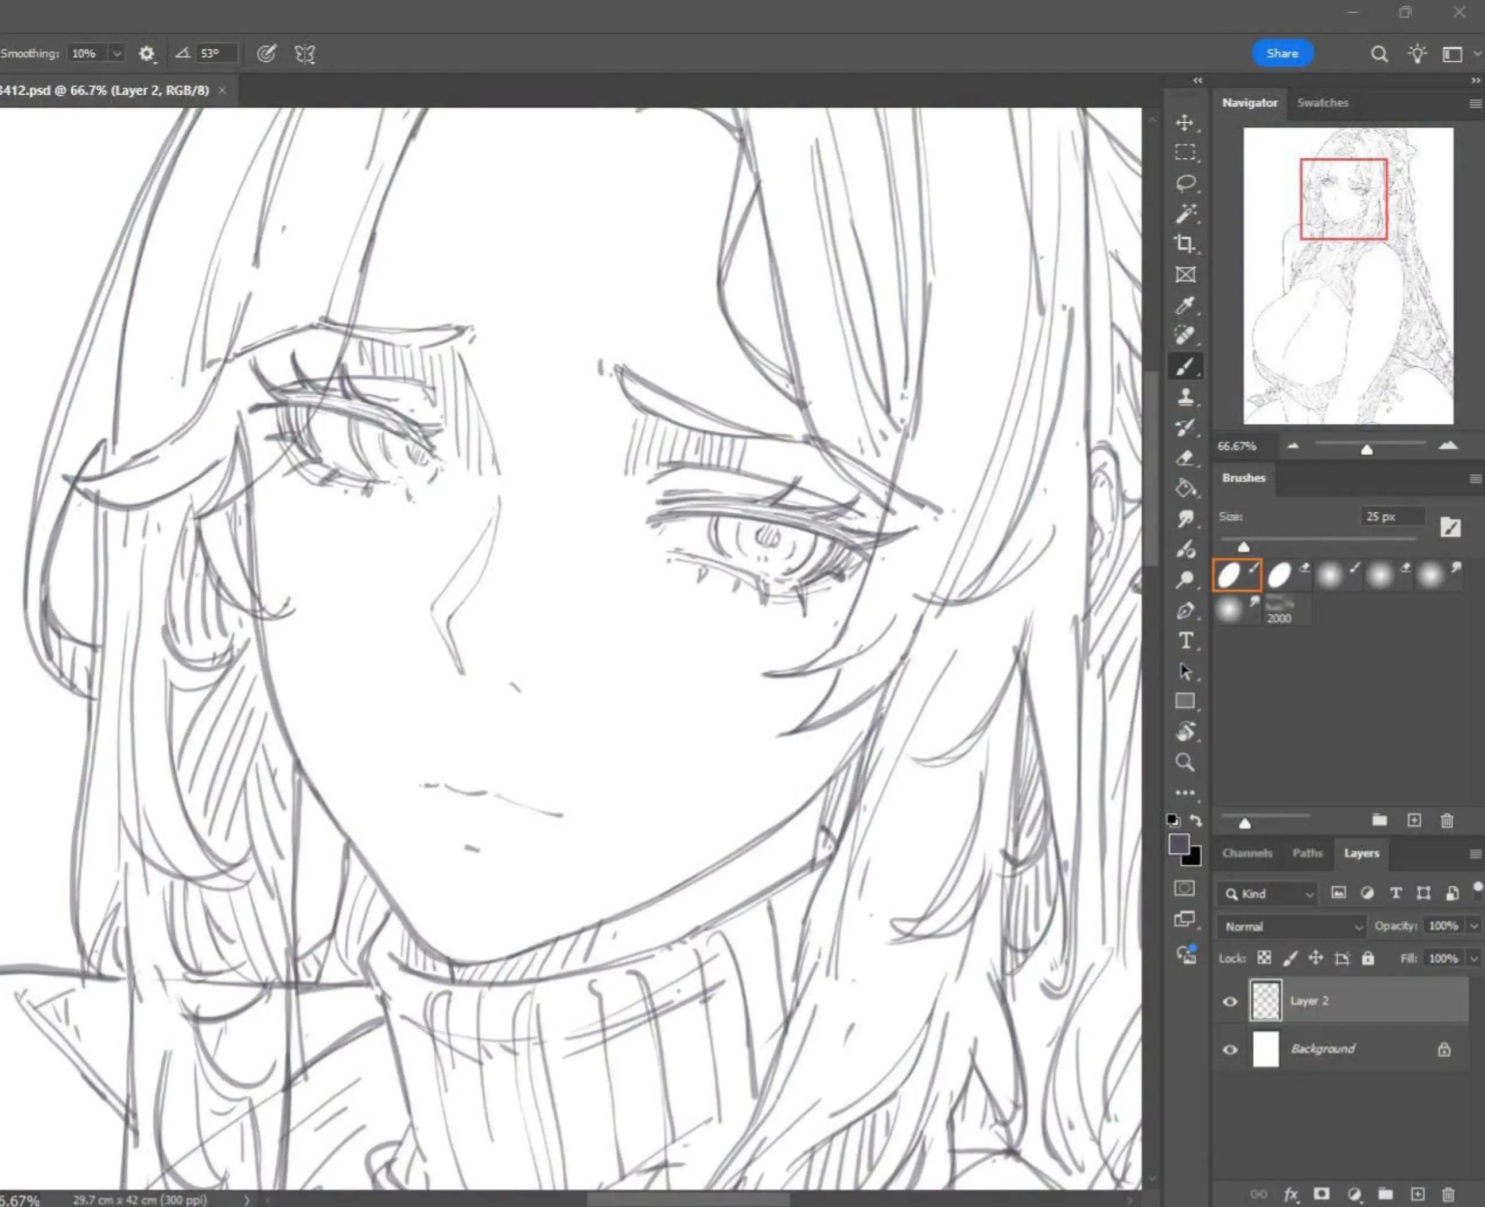Screen dimensions: 1485x1207
Task: Select the Magic Wand tool
Action: pos(1185,213)
